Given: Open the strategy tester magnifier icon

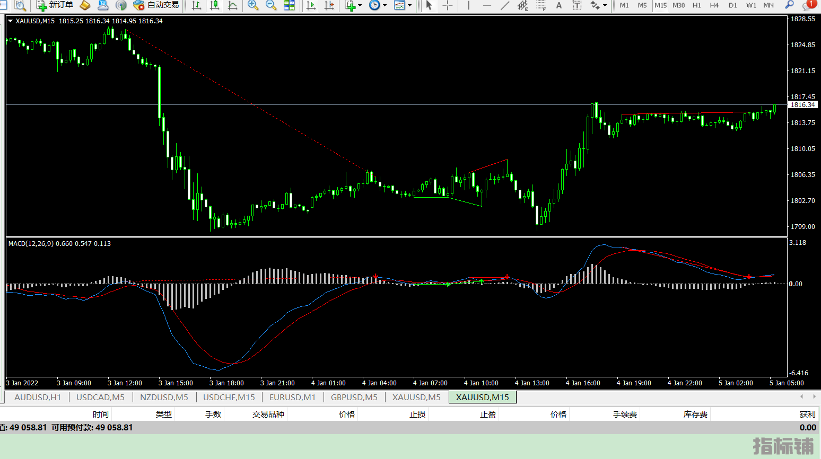Looking at the screenshot, I should (x=20, y=5).
